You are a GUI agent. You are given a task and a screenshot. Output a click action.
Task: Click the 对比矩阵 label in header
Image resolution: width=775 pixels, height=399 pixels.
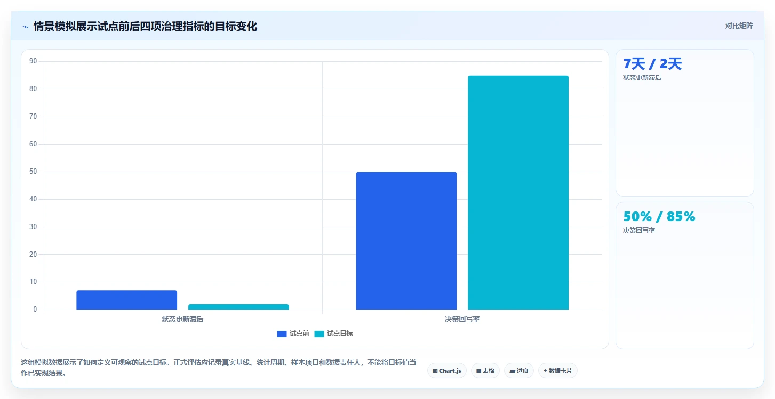(739, 26)
